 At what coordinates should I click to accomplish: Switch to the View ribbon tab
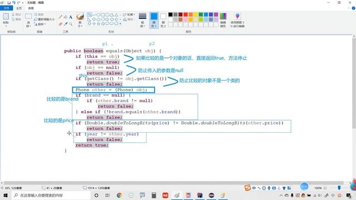pos(31,8)
